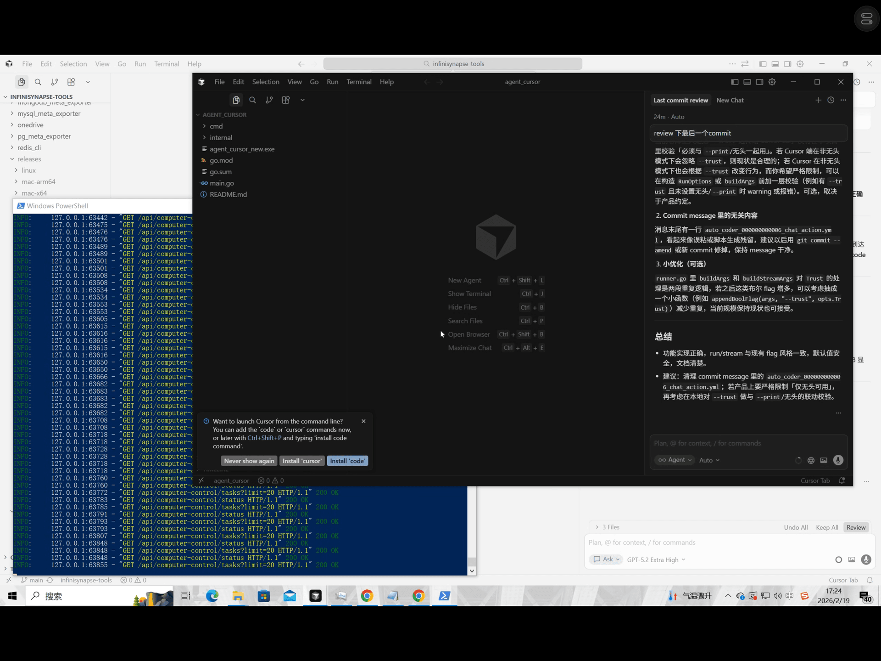This screenshot has height=661, width=881.
Task: Switch to the New Chat tab
Action: click(730, 100)
